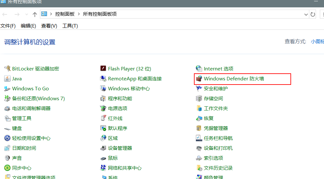Open the Internet 选项 icon
The width and height of the screenshot is (324, 179).
199,69
